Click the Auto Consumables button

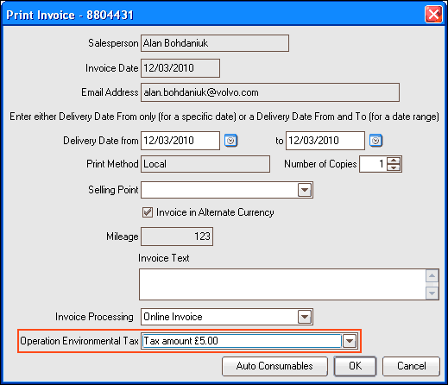click(x=274, y=366)
